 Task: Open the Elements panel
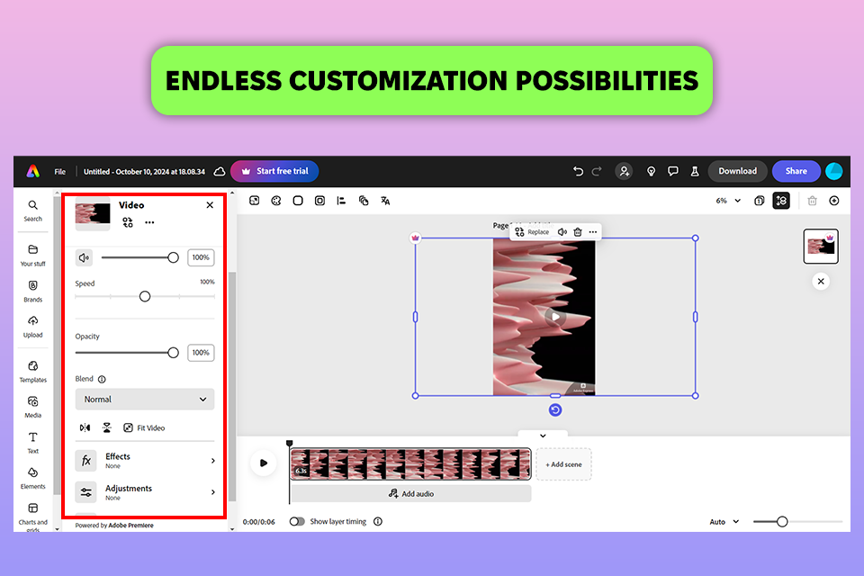[33, 479]
